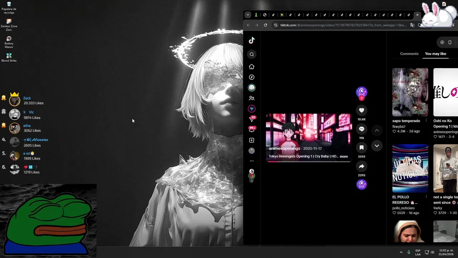
Task: Like the Tokyo Revengers video heart icon
Action: tap(361, 110)
